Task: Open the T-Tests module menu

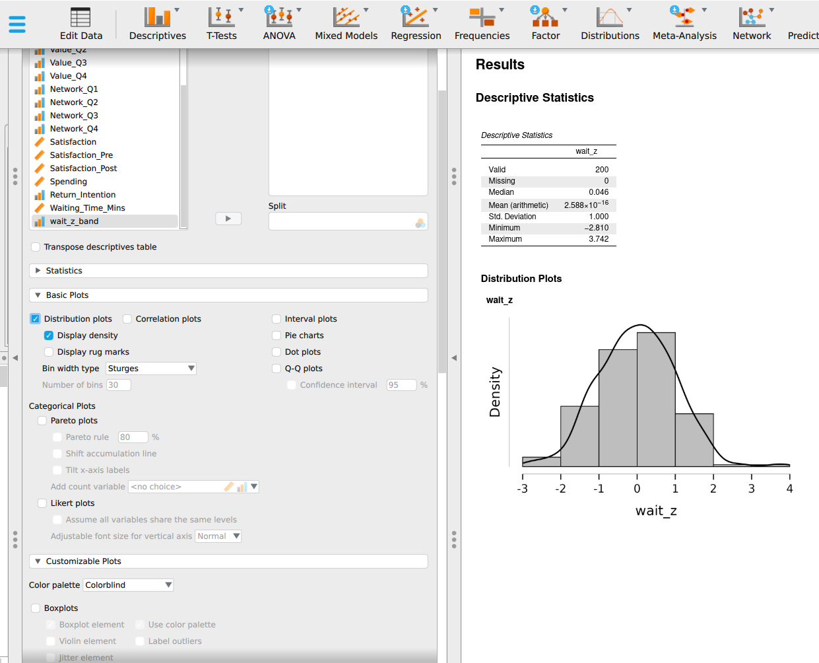Action: coord(222,24)
